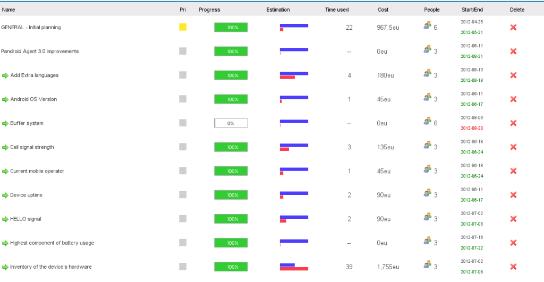The height and width of the screenshot is (282, 544).
Task: Click green arrow beside Device uptime
Action: pos(5,195)
